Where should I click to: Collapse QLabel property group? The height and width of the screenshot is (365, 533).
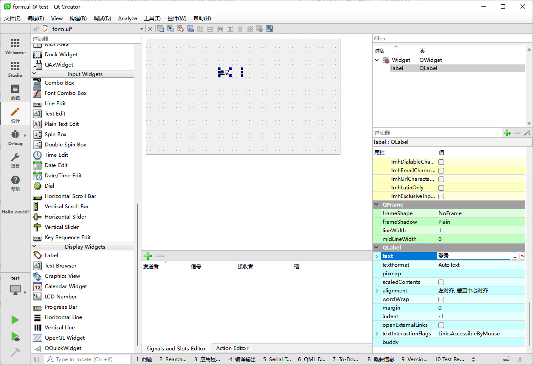tap(377, 248)
